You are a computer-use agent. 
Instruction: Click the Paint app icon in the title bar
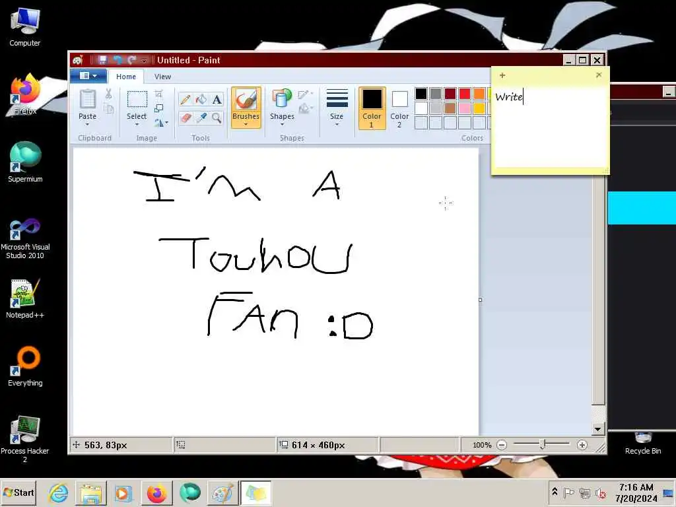tap(78, 60)
